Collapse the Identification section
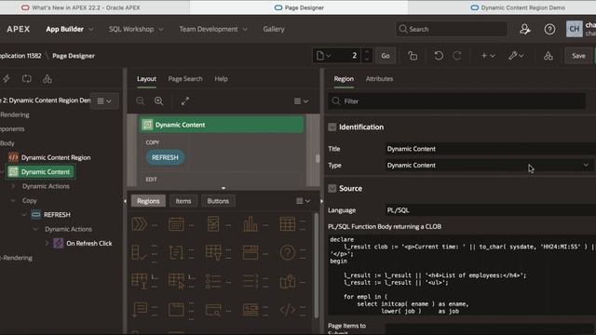Viewport: 596px width, 335px height. pos(332,127)
